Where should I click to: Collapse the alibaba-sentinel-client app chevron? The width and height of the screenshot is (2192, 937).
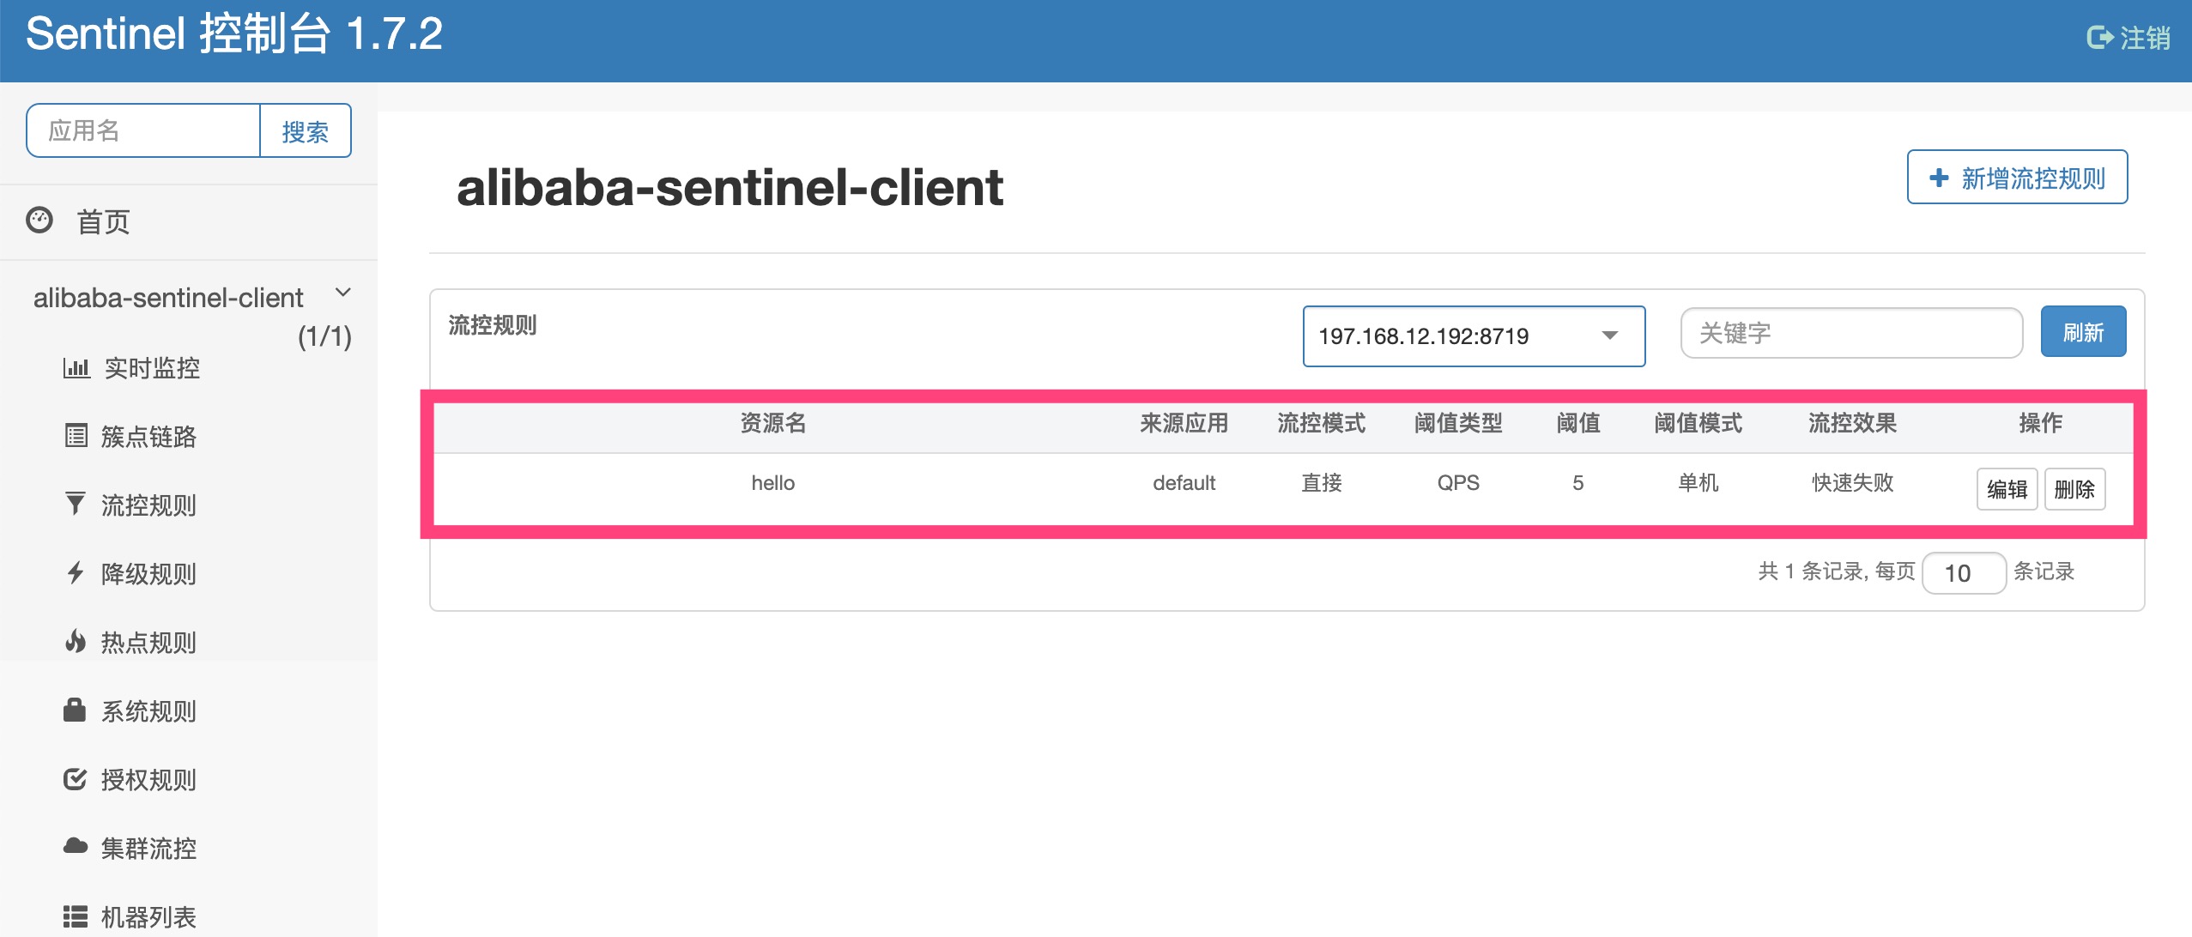tap(343, 293)
